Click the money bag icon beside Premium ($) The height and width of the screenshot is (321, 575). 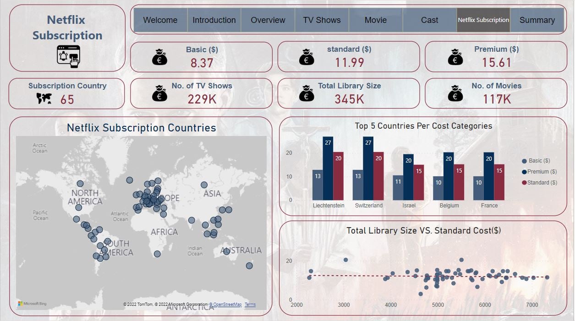click(x=455, y=57)
